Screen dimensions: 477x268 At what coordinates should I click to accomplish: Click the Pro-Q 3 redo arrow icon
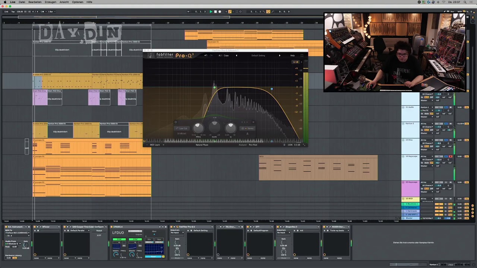[x=211, y=55]
